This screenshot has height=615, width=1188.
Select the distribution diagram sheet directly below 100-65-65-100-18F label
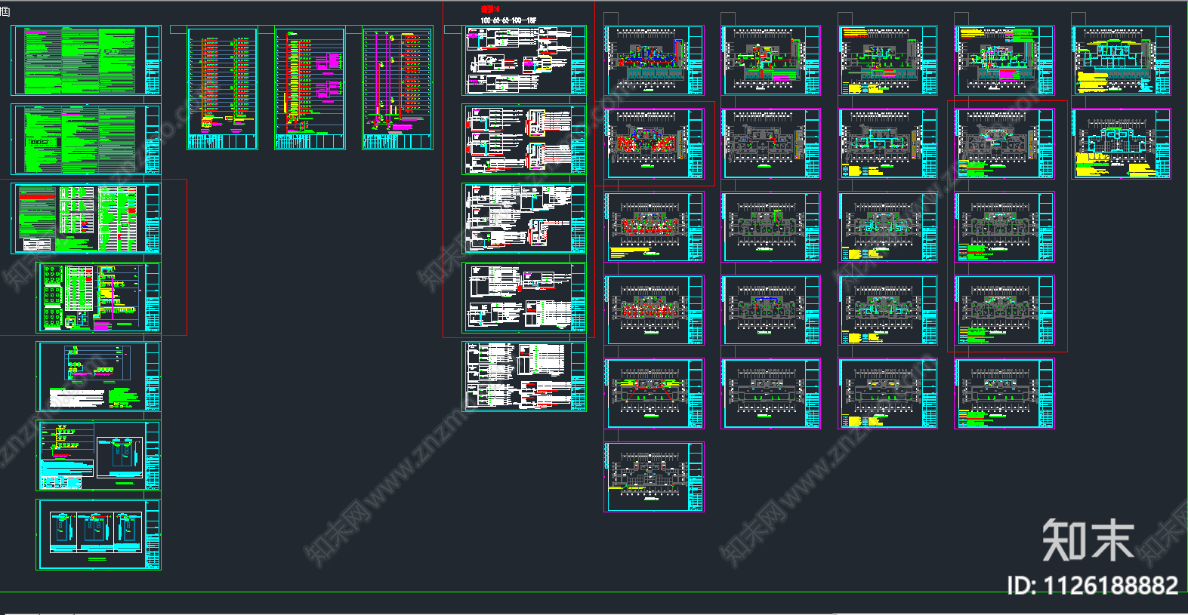pos(524,60)
